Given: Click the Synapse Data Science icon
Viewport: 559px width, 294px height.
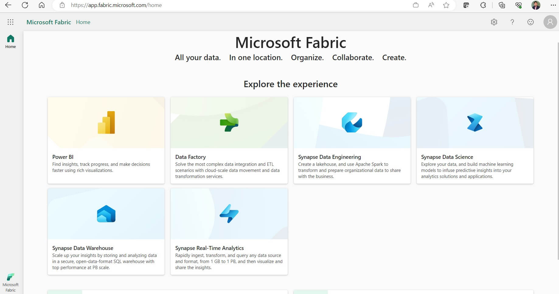Looking at the screenshot, I should (475, 122).
